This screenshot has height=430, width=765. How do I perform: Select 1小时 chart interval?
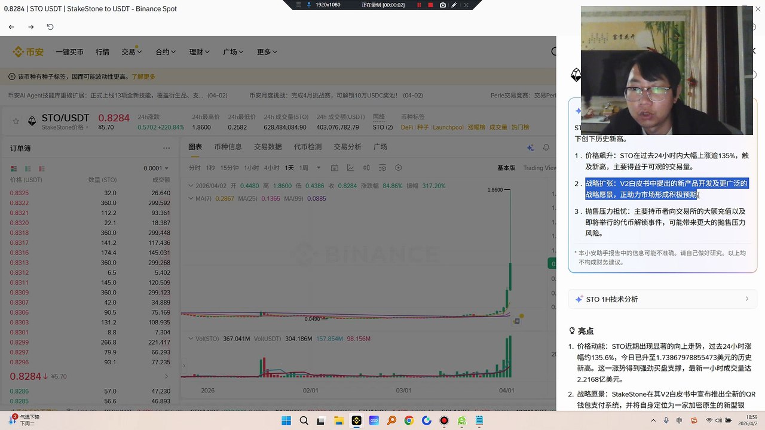[251, 168]
